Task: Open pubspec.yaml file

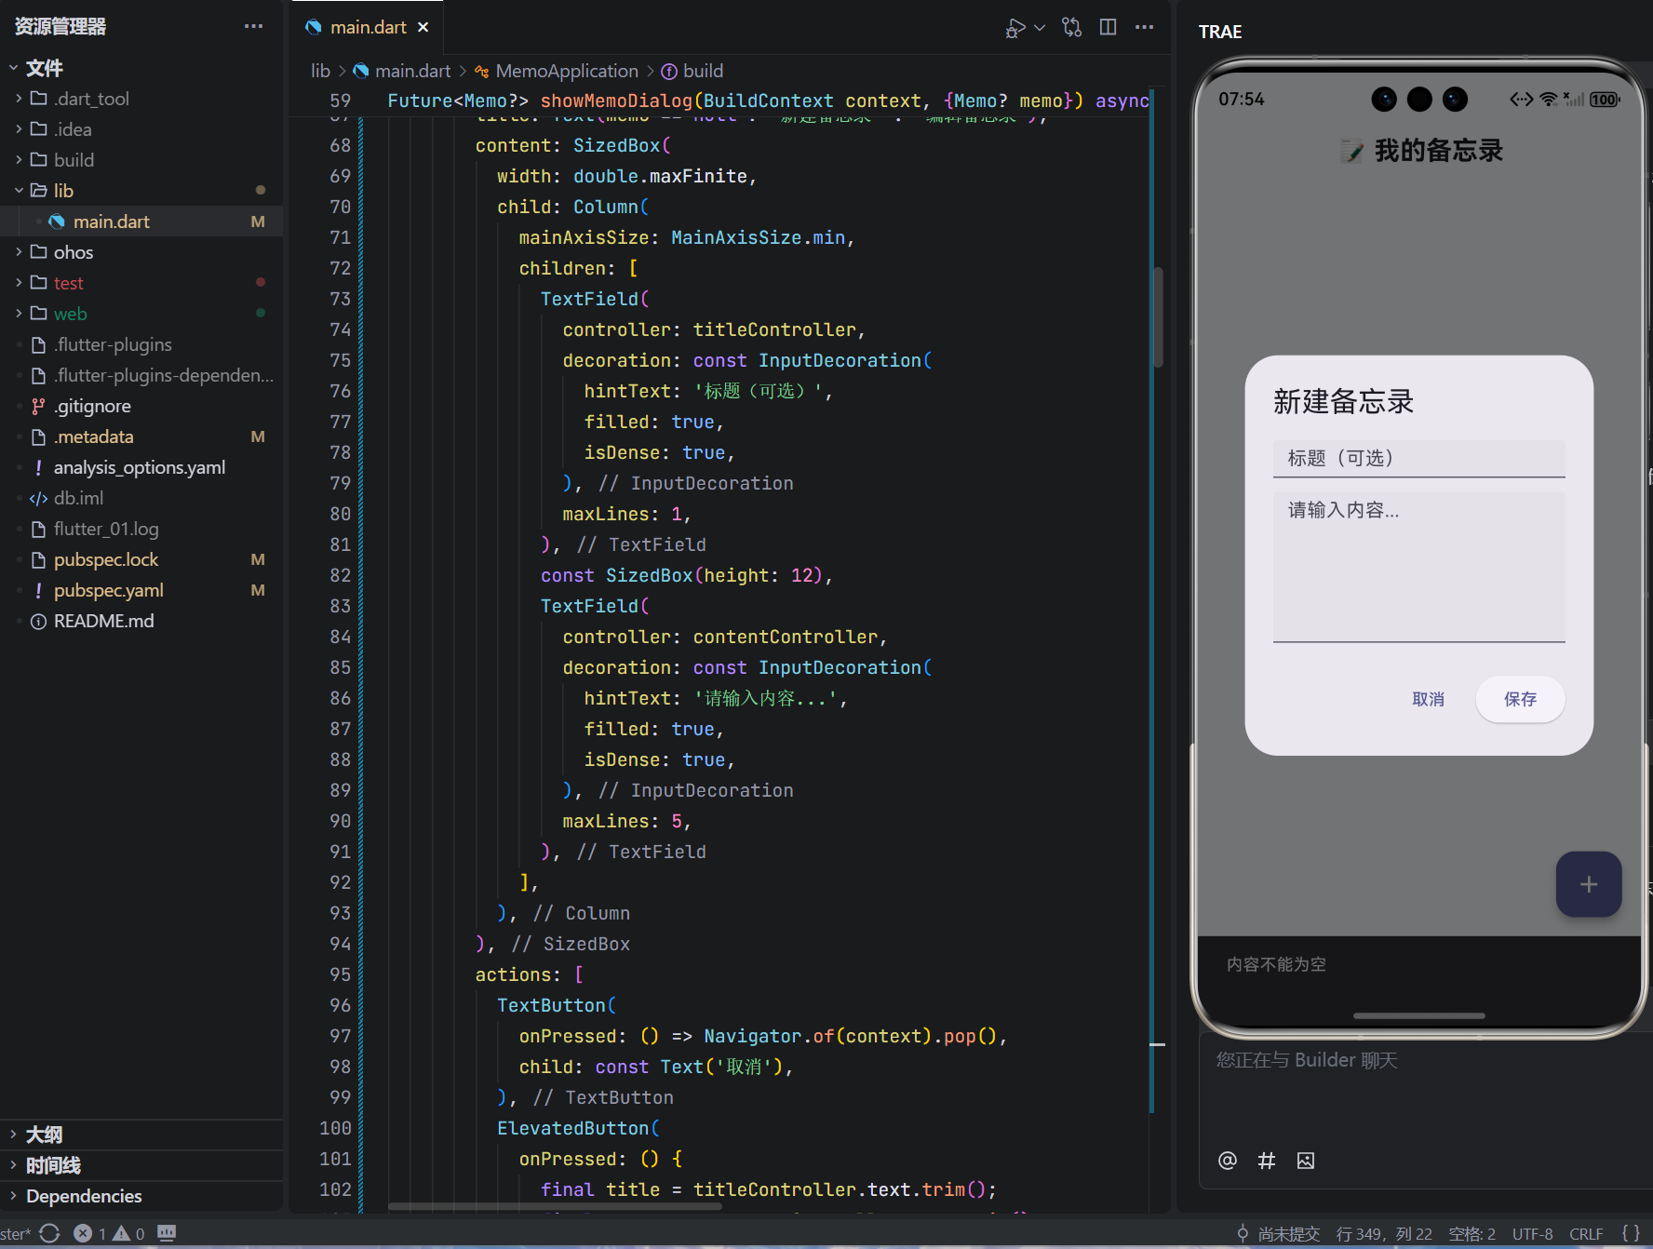Action: coord(108,590)
